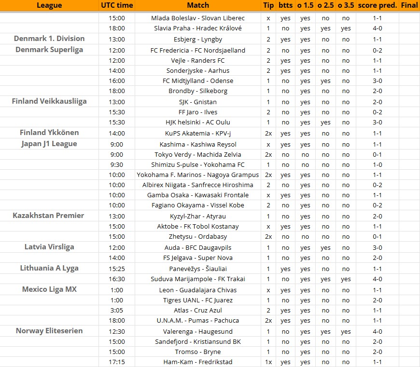Click the Sonderjyske - Aarhus match
Image resolution: width=420 pixels, height=367 pixels.
[198, 71]
